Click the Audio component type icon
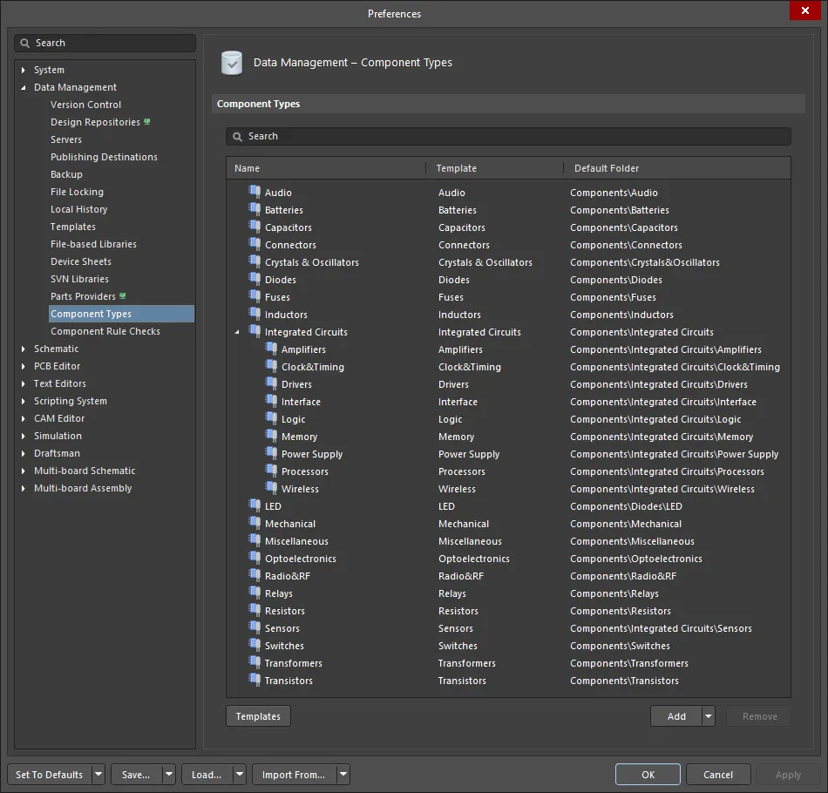828x793 pixels. (x=255, y=192)
